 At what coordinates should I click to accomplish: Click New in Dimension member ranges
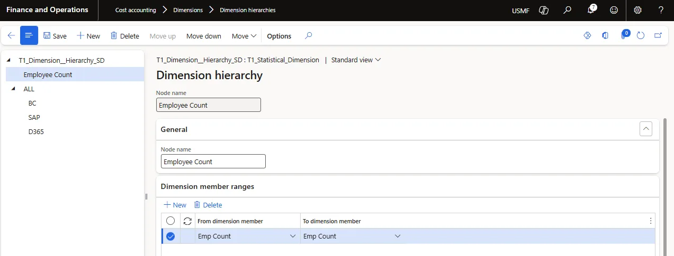click(x=175, y=205)
